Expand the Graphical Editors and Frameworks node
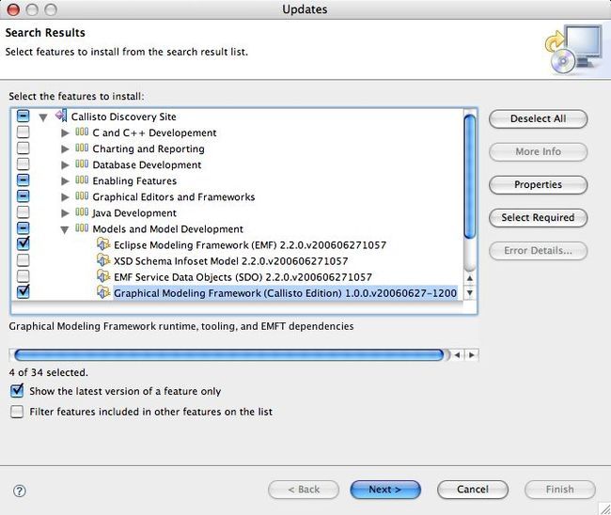 [x=65, y=196]
